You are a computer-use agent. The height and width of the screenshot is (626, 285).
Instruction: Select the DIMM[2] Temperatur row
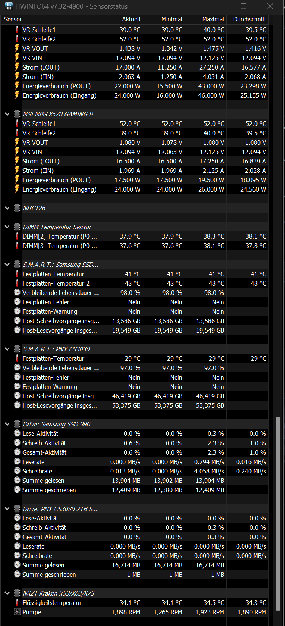tap(134, 236)
